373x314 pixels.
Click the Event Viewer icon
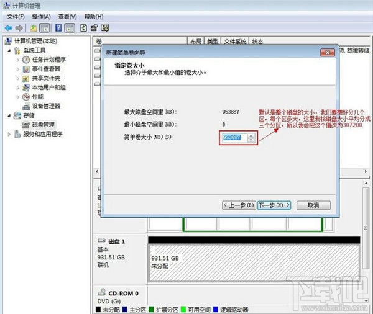(x=26, y=69)
